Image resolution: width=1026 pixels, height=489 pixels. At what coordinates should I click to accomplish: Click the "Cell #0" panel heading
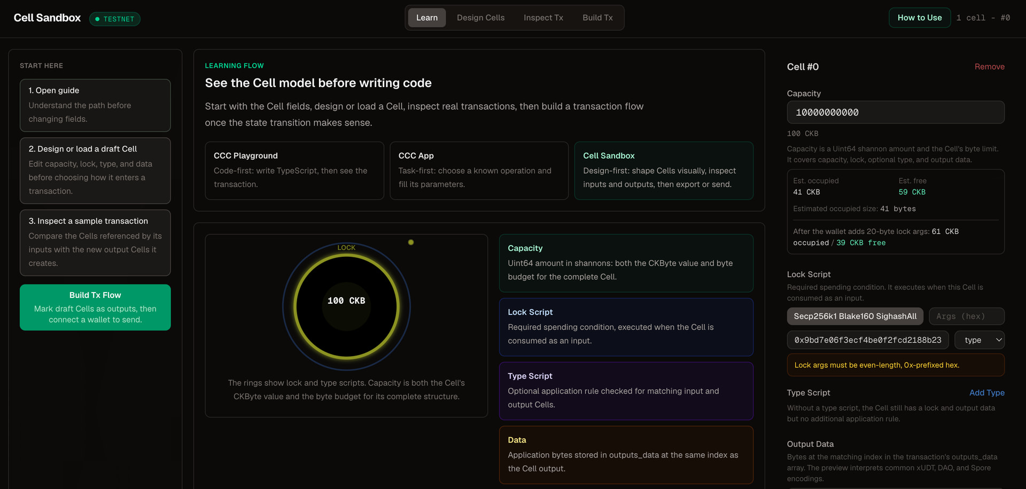(803, 67)
